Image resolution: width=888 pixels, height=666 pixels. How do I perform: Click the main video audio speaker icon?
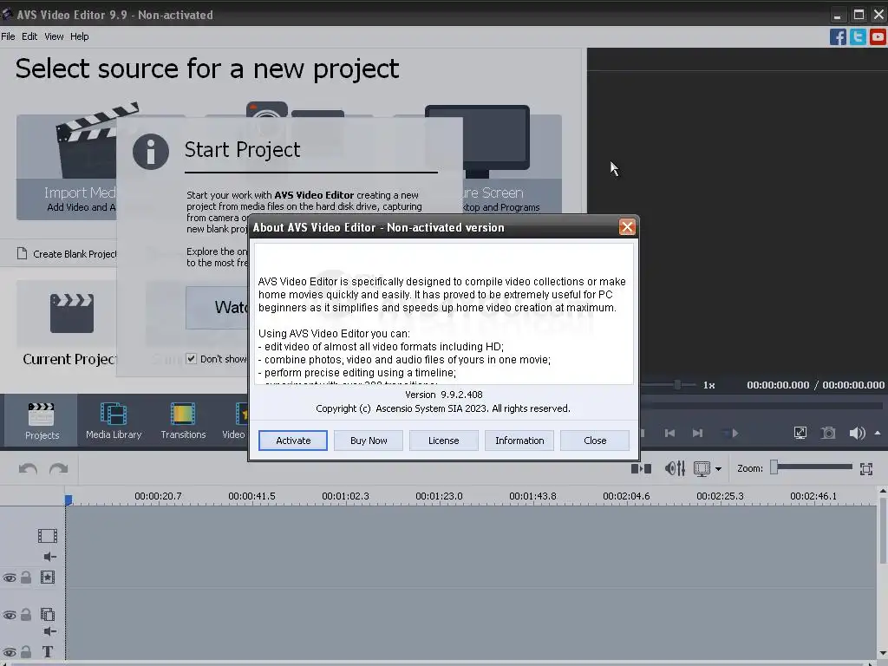coord(49,557)
